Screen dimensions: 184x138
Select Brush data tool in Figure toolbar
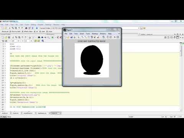tap(98, 37)
